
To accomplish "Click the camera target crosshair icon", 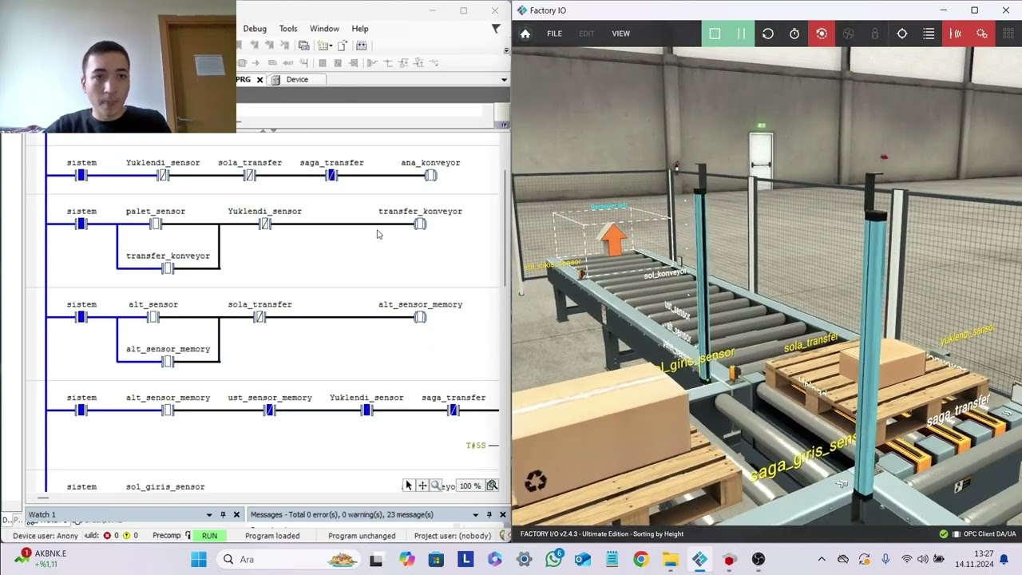I will coord(902,34).
